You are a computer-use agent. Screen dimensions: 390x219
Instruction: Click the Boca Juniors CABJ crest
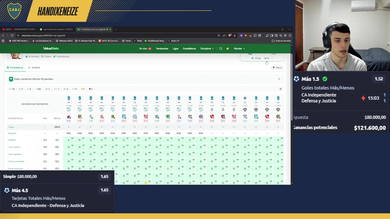click(14, 11)
